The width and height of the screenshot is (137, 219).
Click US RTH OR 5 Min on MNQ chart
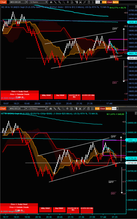coord(87,210)
